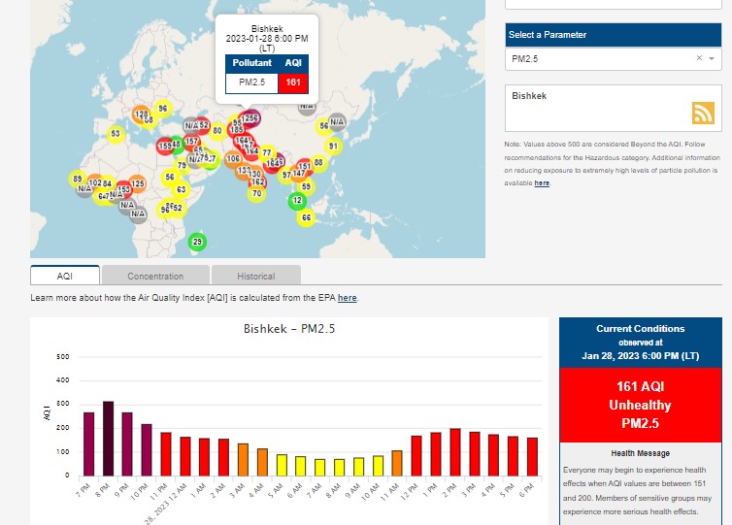Click the red 161 AQI cell in popup
The image size is (732, 525).
point(292,82)
